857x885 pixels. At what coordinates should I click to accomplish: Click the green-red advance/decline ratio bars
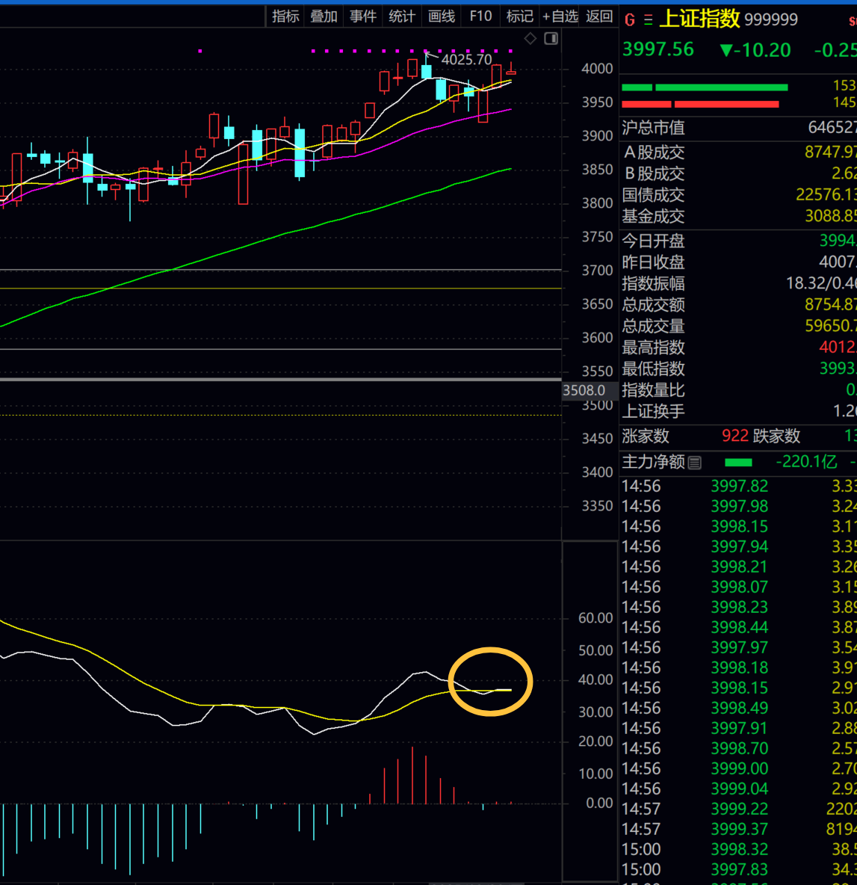click(704, 96)
